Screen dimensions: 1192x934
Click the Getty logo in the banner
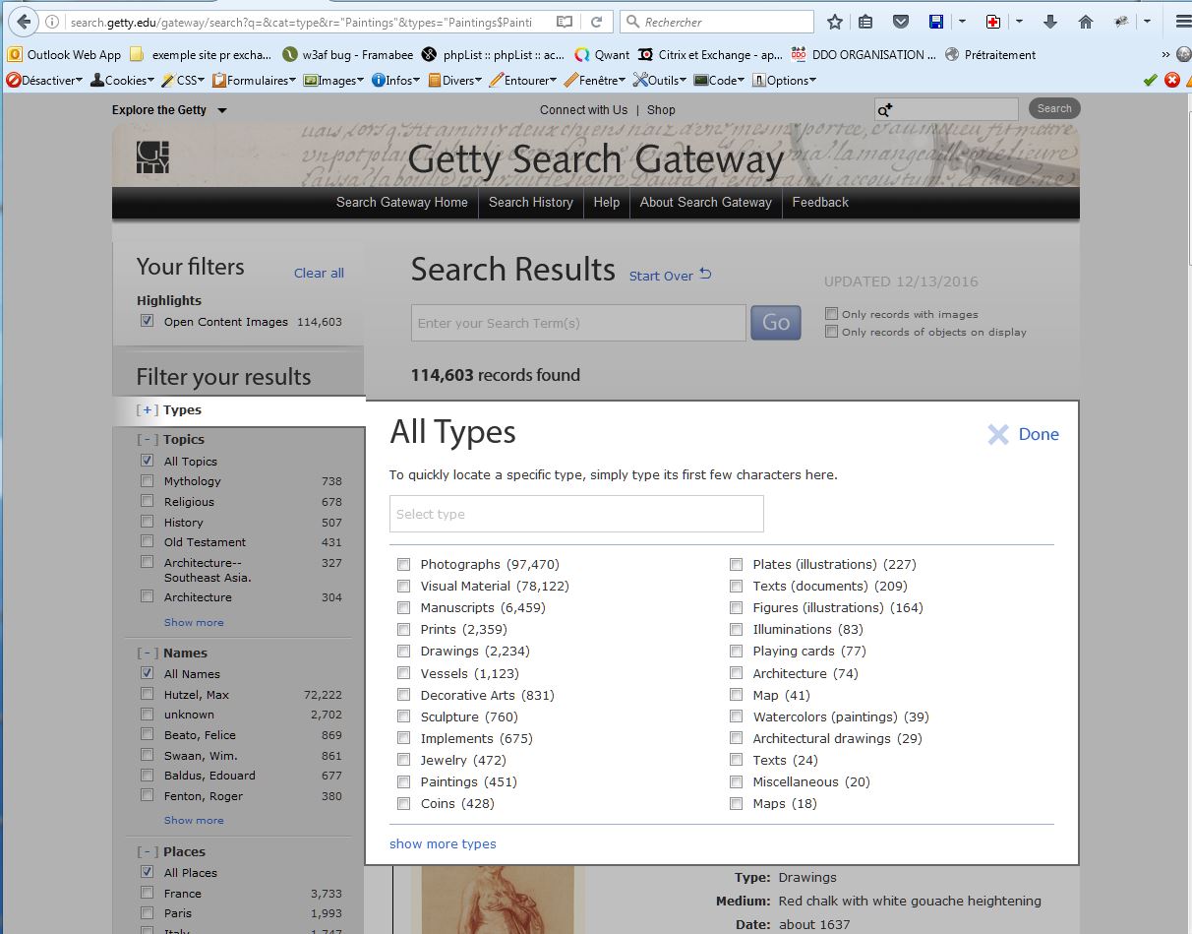[152, 157]
